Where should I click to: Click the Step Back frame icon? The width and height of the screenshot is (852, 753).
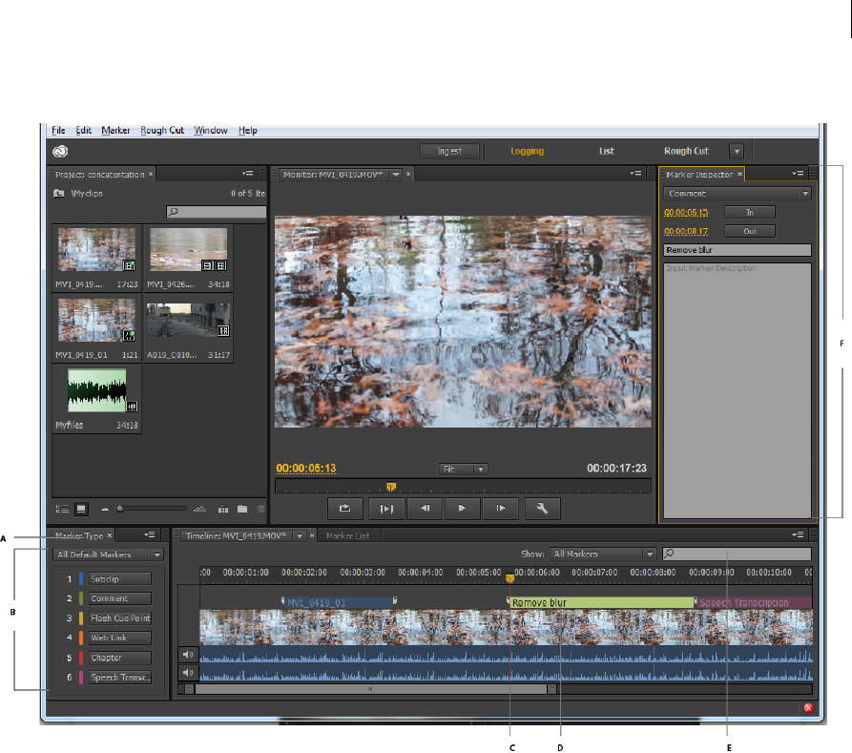pyautogui.click(x=423, y=509)
